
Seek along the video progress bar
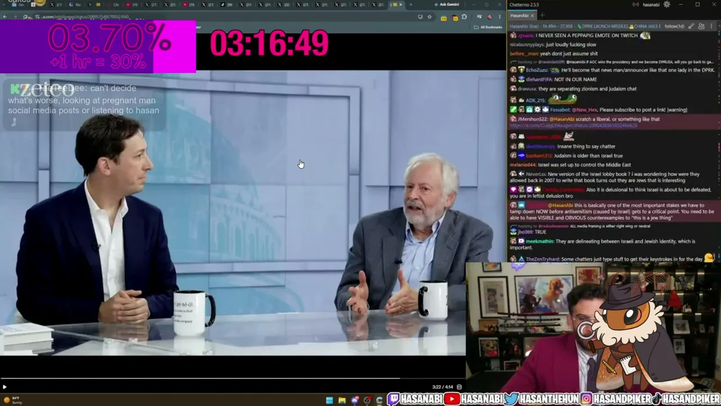click(x=233, y=379)
